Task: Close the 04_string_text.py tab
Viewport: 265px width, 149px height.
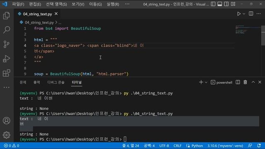Action: pos(56,14)
